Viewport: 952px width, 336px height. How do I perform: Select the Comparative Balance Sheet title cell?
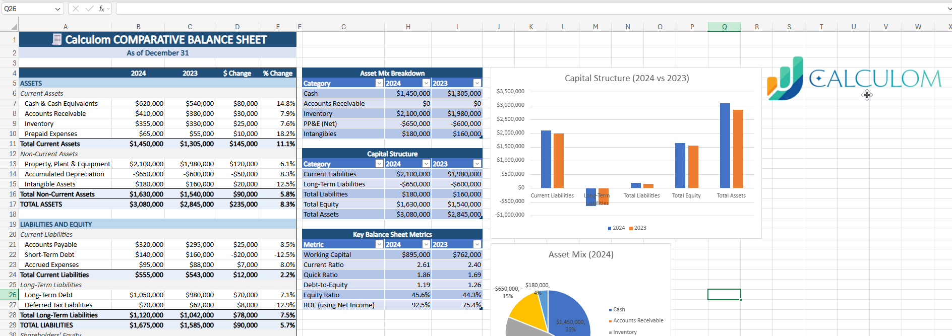[x=158, y=39]
